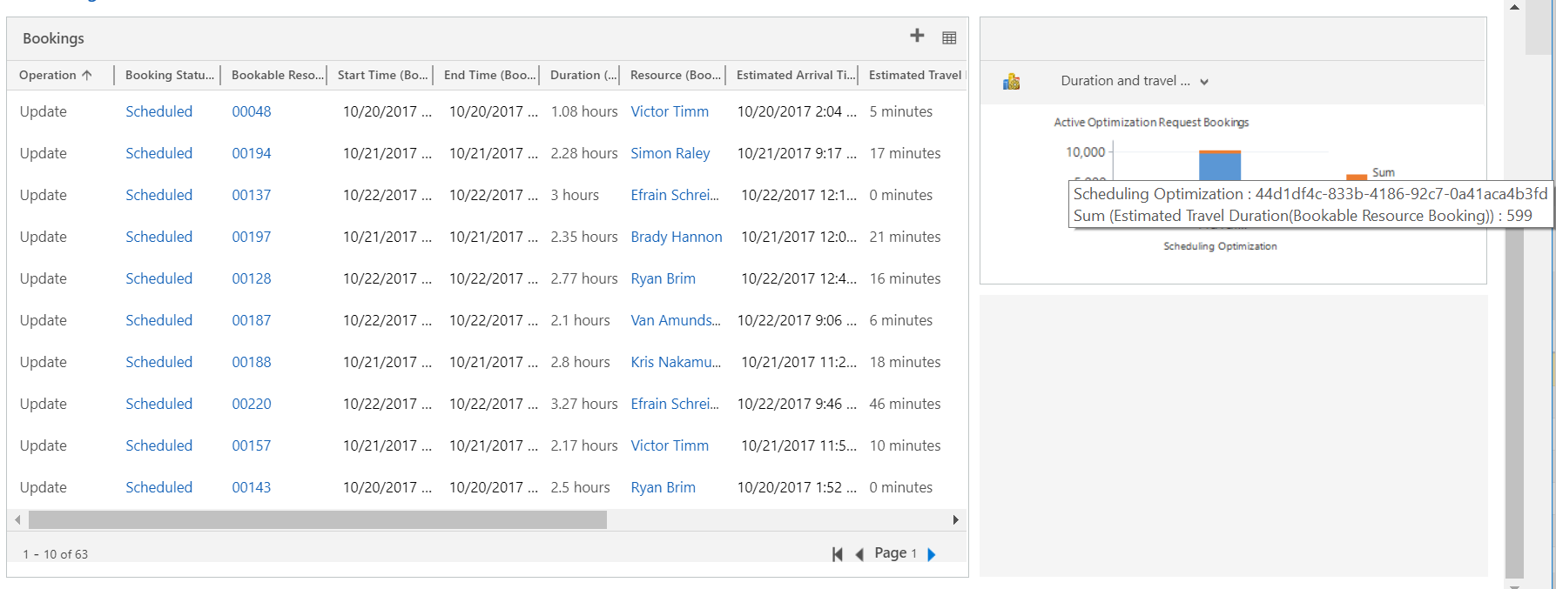Viewport: 1556px width, 589px height.
Task: Expand the Duration and travel chart dropdown
Action: [1204, 82]
